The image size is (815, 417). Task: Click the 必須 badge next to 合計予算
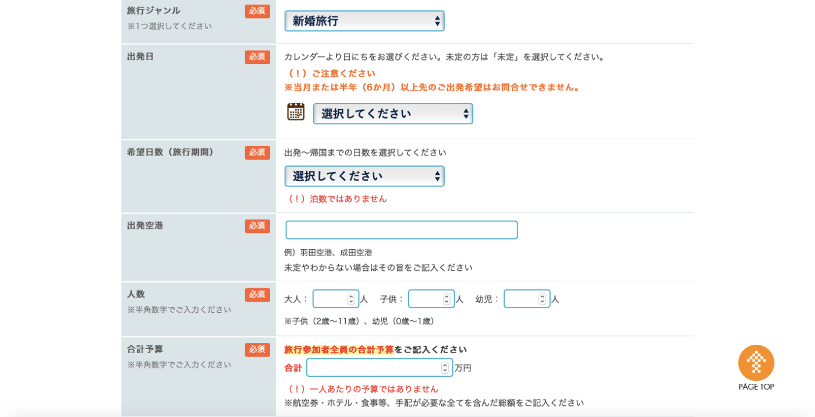[x=257, y=349]
